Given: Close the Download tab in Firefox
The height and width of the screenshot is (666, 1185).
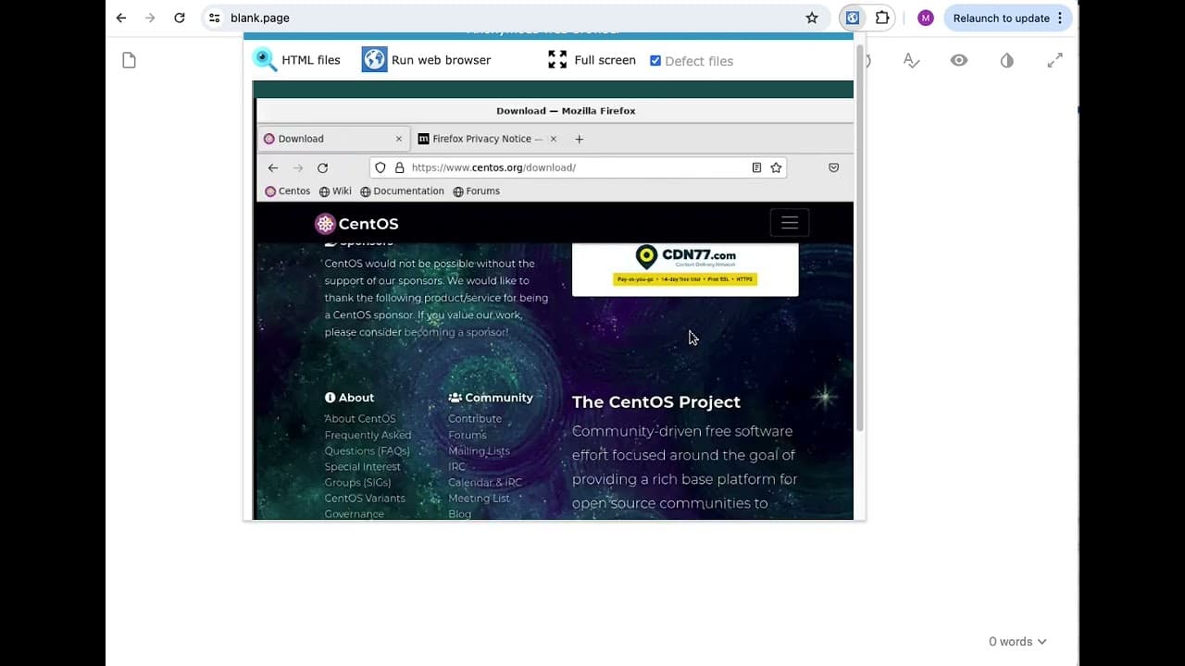Looking at the screenshot, I should coord(399,139).
